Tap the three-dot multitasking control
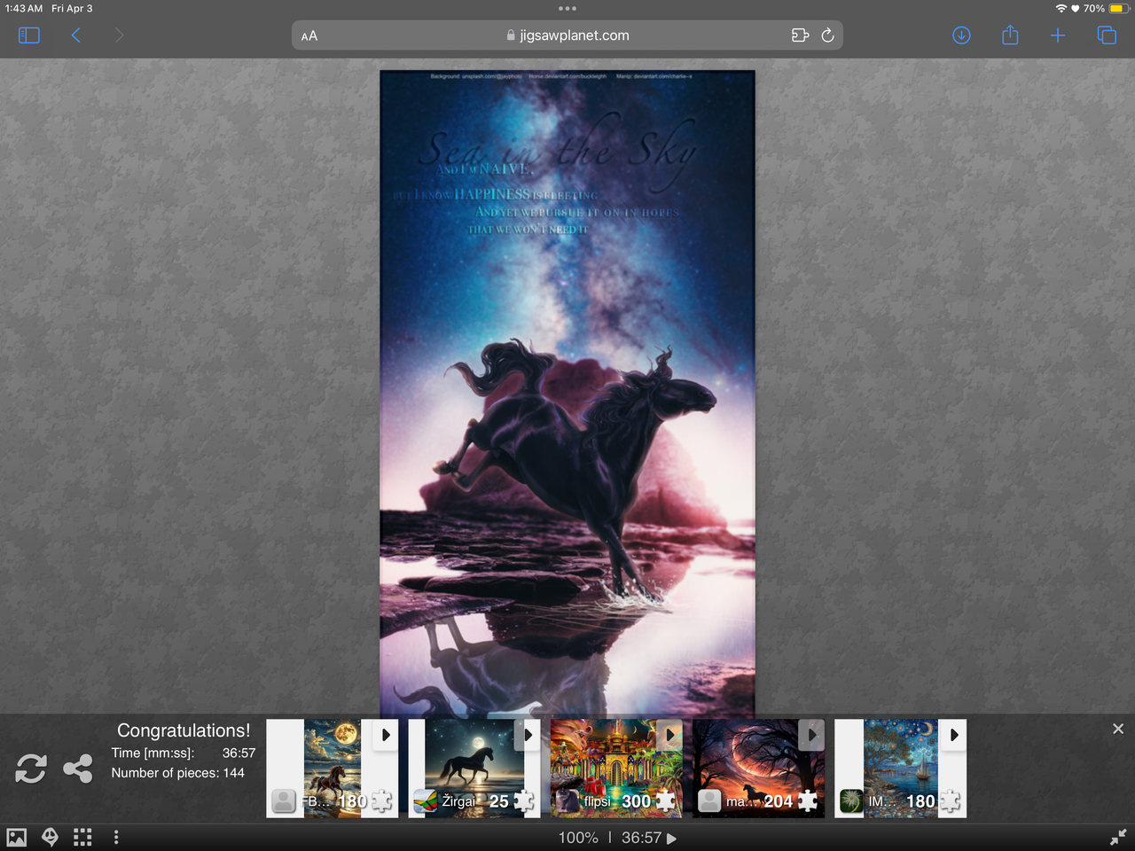The width and height of the screenshot is (1135, 851). (567, 8)
